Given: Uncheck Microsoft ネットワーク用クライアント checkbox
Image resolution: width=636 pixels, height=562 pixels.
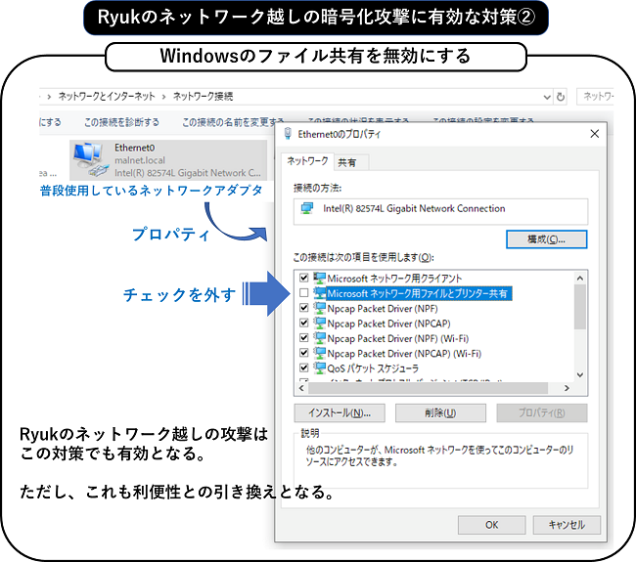Looking at the screenshot, I should coord(303,278).
